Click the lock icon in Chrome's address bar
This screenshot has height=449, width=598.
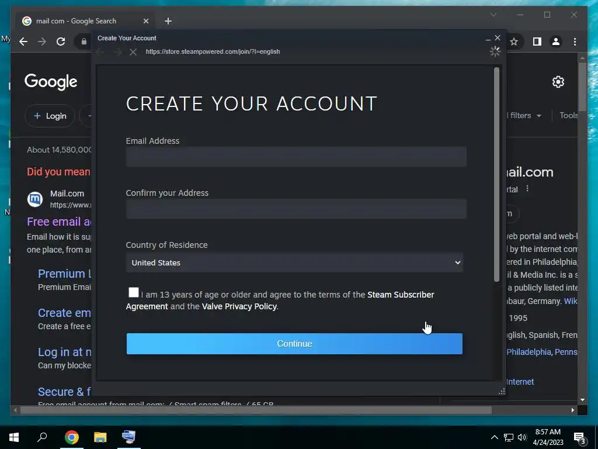point(84,42)
